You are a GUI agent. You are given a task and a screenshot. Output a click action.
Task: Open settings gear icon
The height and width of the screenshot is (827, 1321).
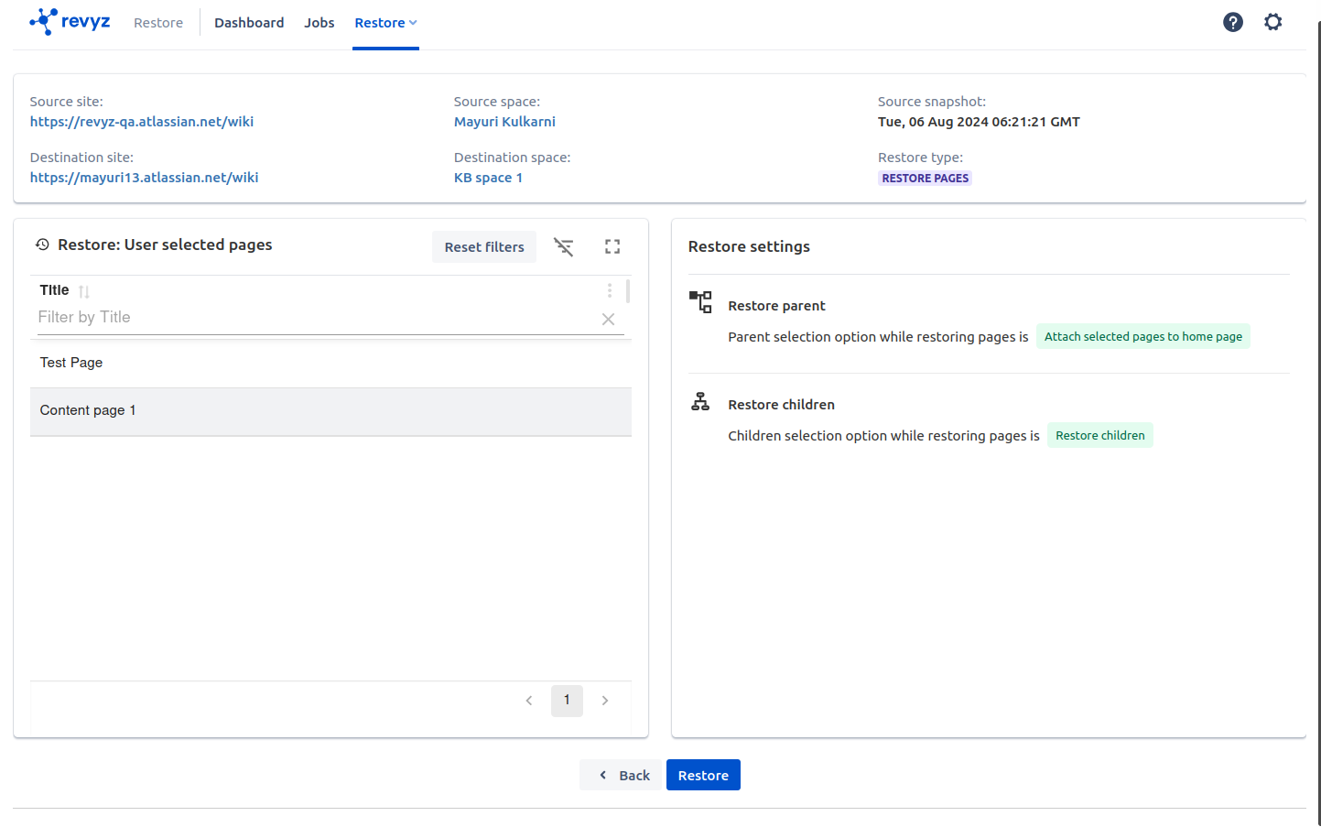tap(1272, 22)
